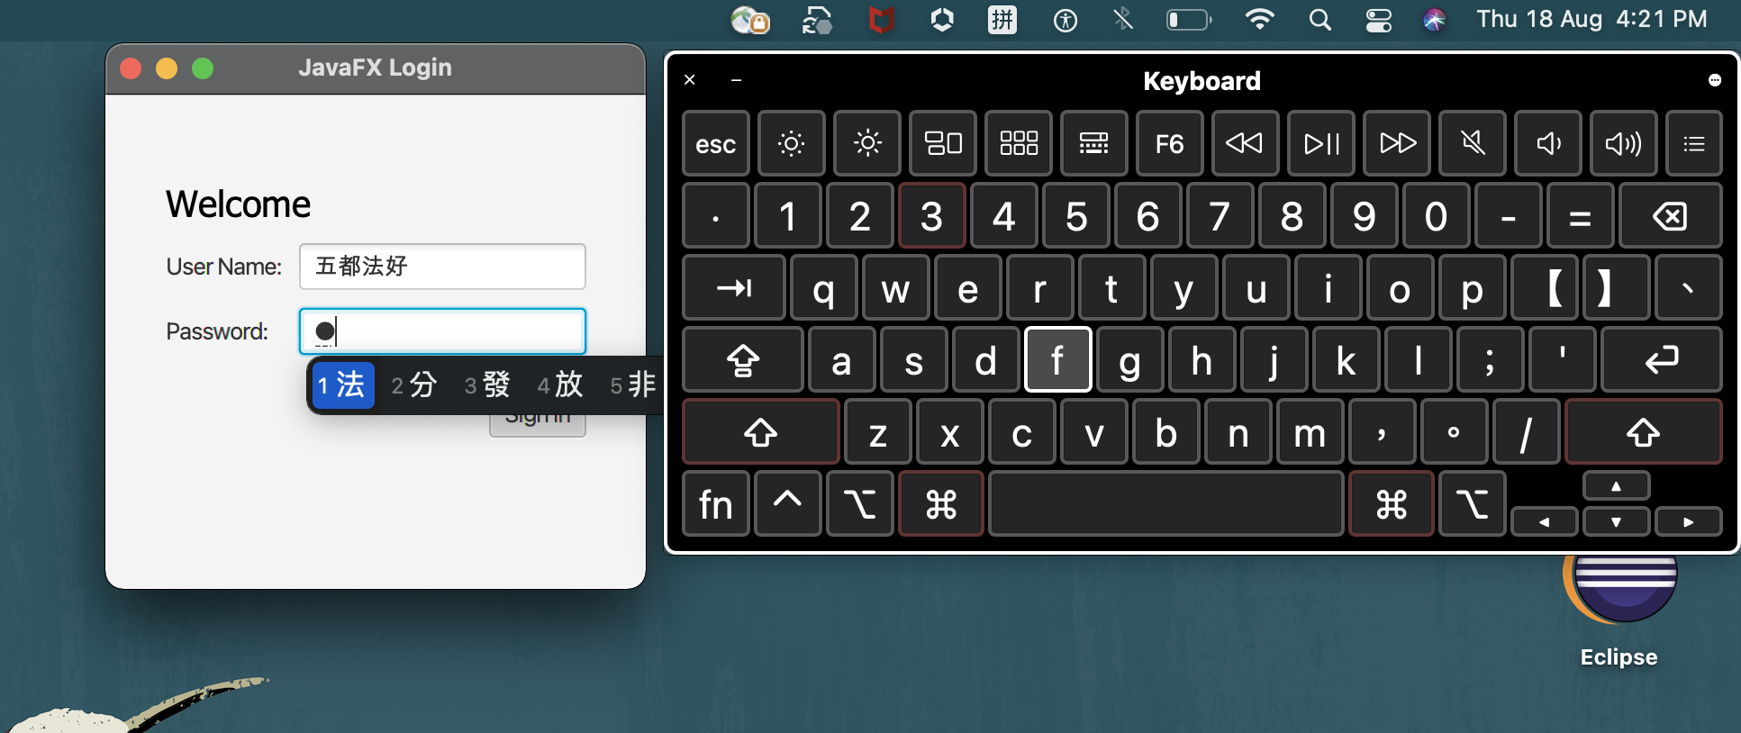1741x733 pixels.
Task: Click the User Name text field
Action: (442, 267)
